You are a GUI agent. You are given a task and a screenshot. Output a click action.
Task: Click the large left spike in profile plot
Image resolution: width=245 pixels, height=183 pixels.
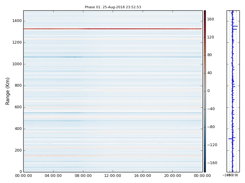click(231, 139)
